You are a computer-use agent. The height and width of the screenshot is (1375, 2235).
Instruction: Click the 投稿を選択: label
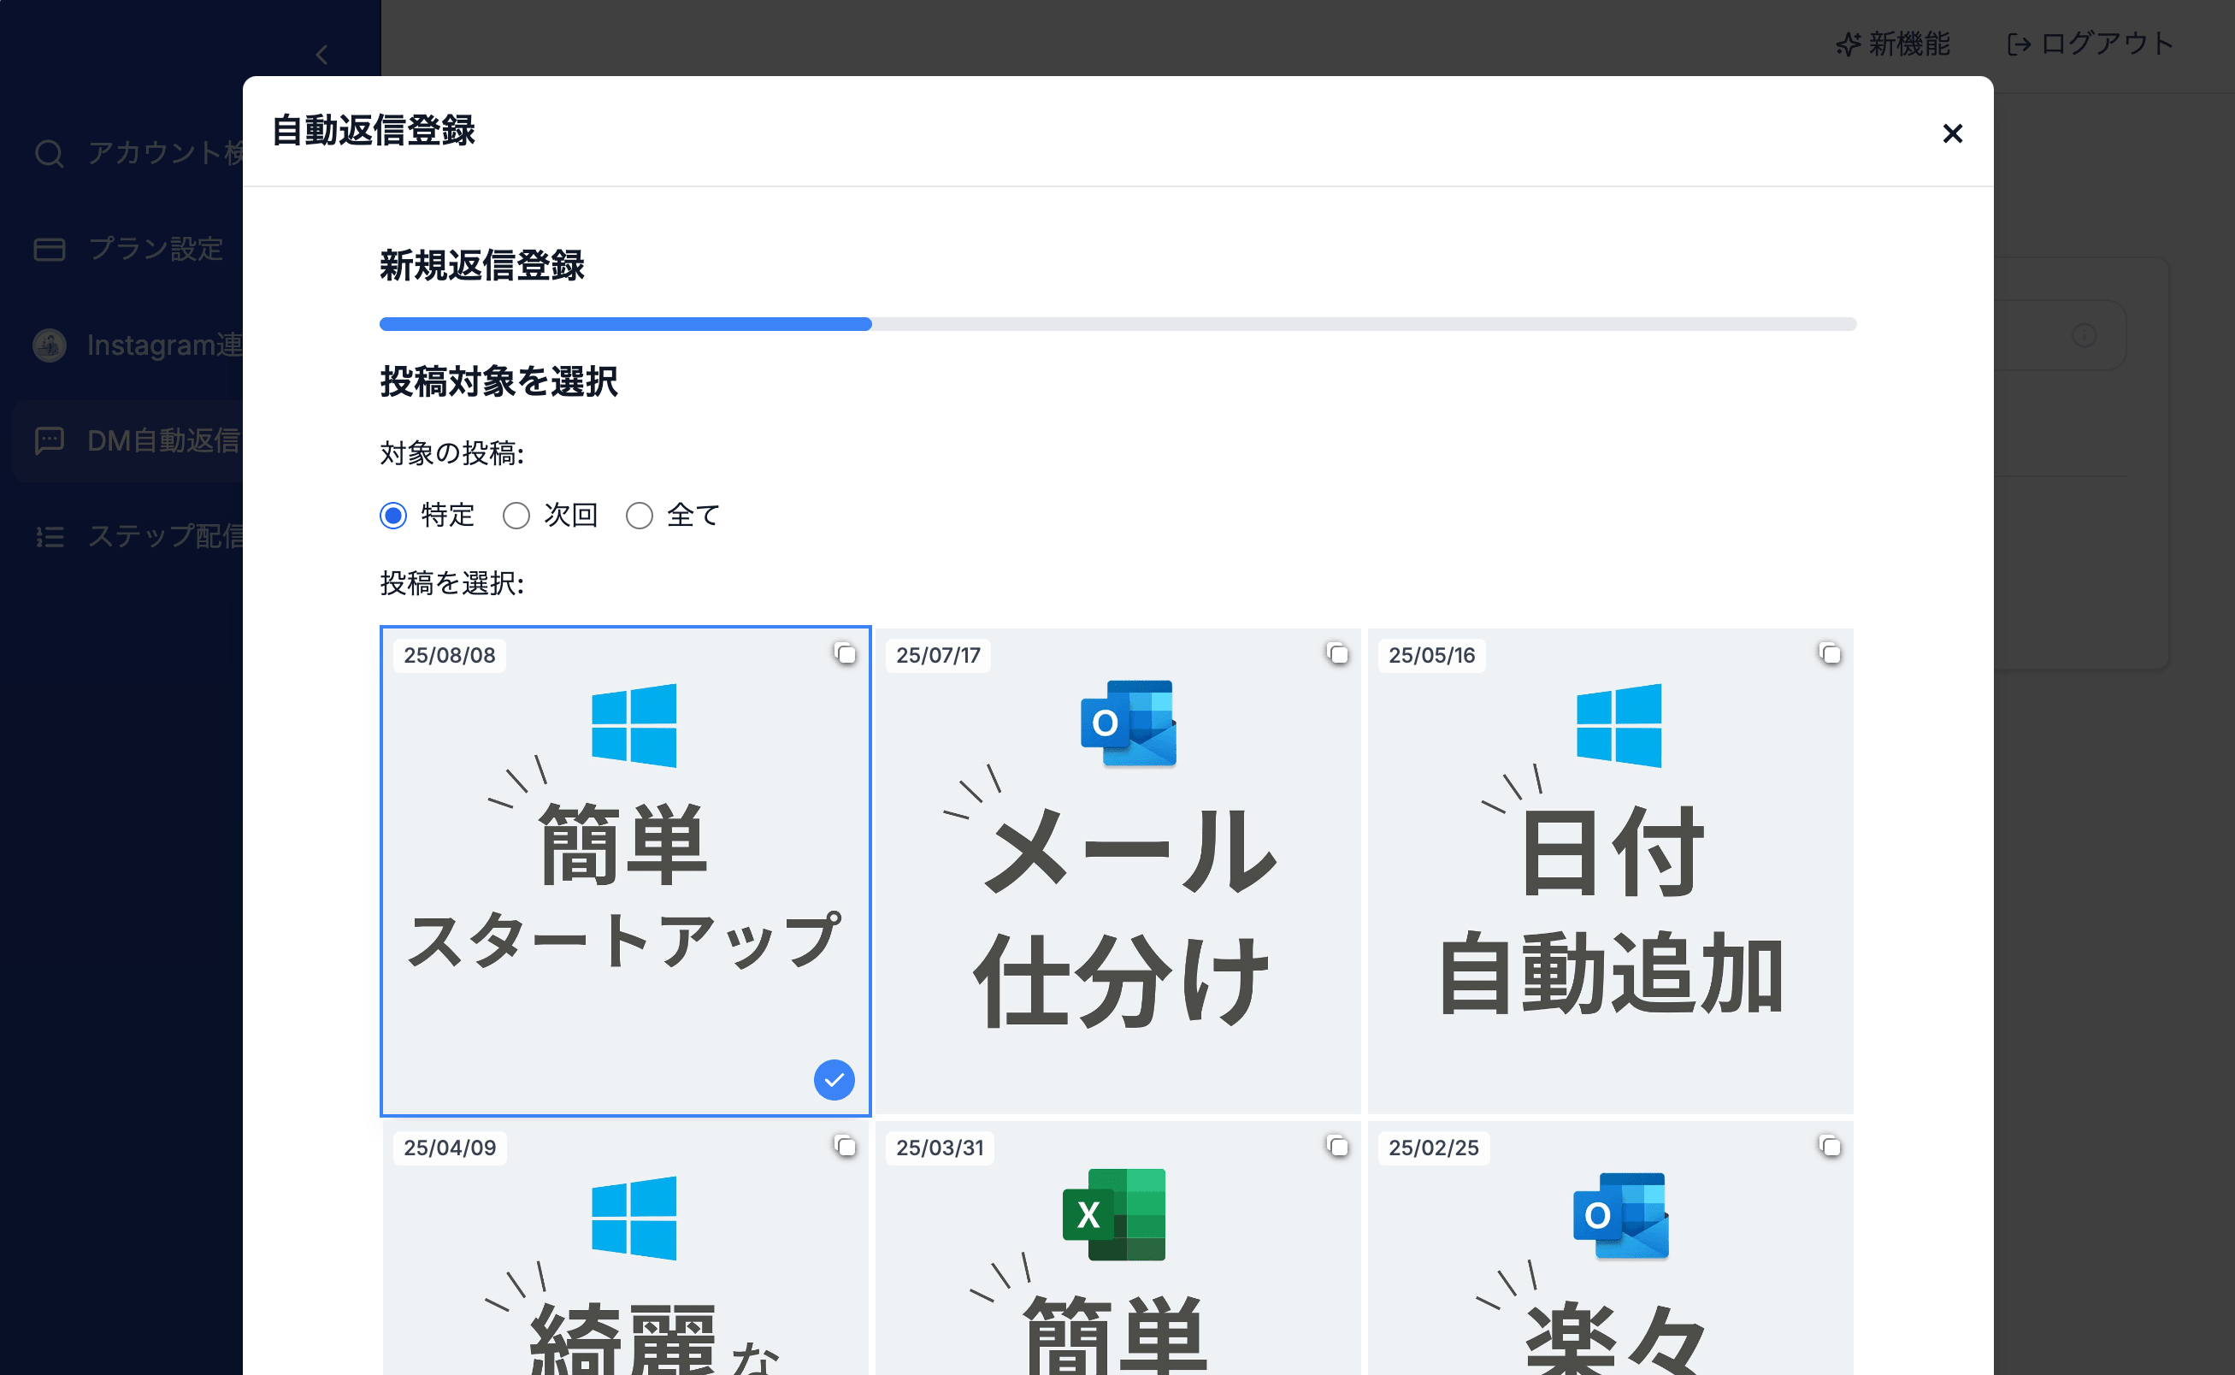452,583
